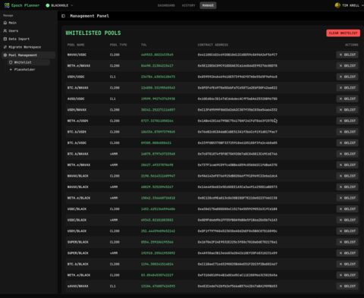Switch to the History tab
This screenshot has height=298, width=364.
click(188, 5)
